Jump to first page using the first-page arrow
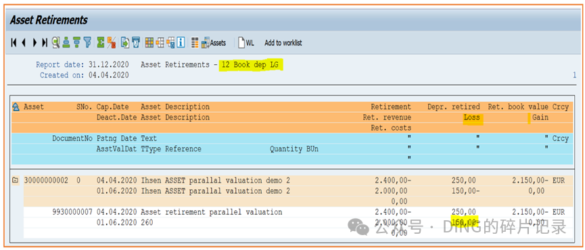 coord(14,43)
